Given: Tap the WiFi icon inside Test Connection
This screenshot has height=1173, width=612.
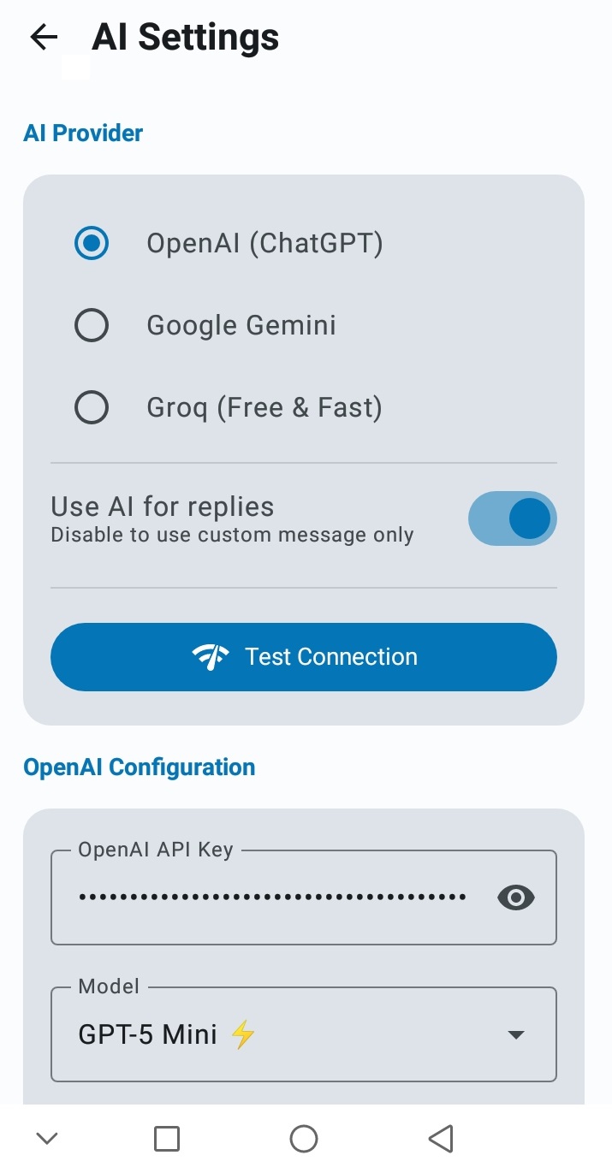Looking at the screenshot, I should 211,656.
